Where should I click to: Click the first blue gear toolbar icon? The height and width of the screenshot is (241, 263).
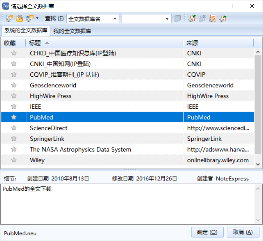pos(9,18)
